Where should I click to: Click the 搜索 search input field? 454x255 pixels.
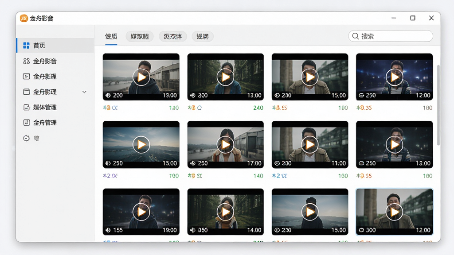point(391,36)
